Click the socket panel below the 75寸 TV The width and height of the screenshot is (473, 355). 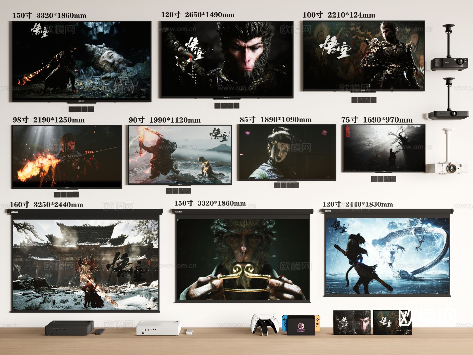[x=384, y=179]
